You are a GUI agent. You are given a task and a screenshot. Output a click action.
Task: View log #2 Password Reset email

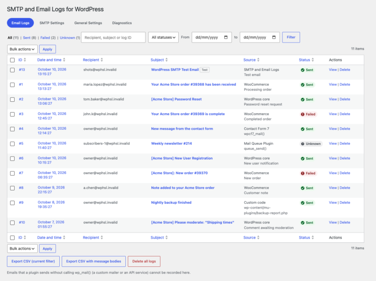(332, 99)
